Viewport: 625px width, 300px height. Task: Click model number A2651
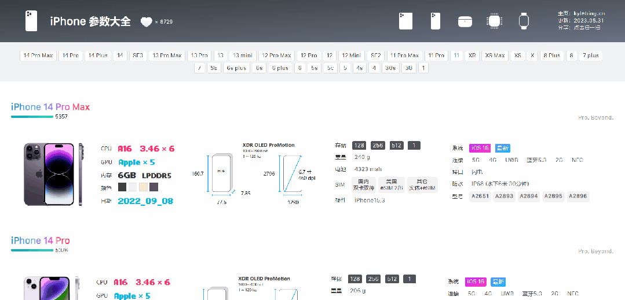tap(480, 196)
